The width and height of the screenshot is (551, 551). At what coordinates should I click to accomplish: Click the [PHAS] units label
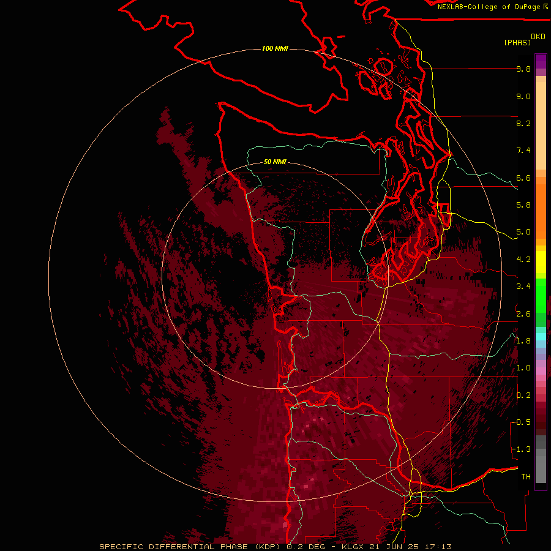(517, 42)
